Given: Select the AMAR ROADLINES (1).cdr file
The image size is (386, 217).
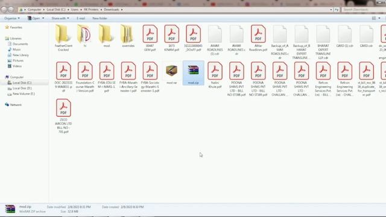Looking at the screenshot, I should pos(215,40).
